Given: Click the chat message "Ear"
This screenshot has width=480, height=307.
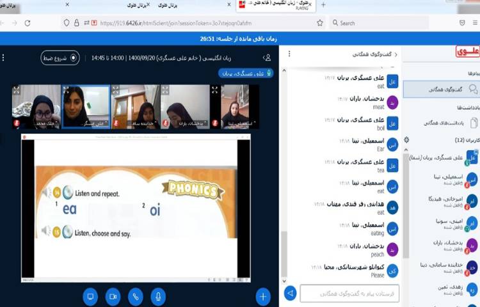Looking at the screenshot, I should pos(381,149).
